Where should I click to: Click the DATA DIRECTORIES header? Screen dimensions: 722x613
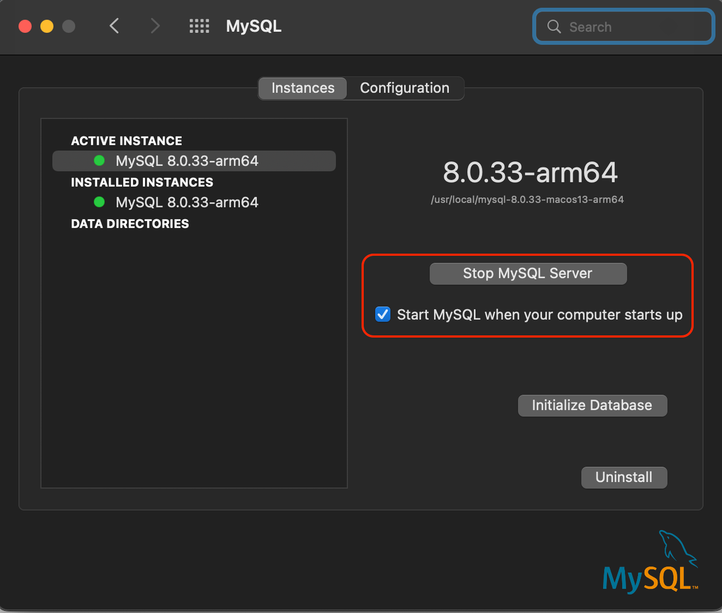click(130, 224)
